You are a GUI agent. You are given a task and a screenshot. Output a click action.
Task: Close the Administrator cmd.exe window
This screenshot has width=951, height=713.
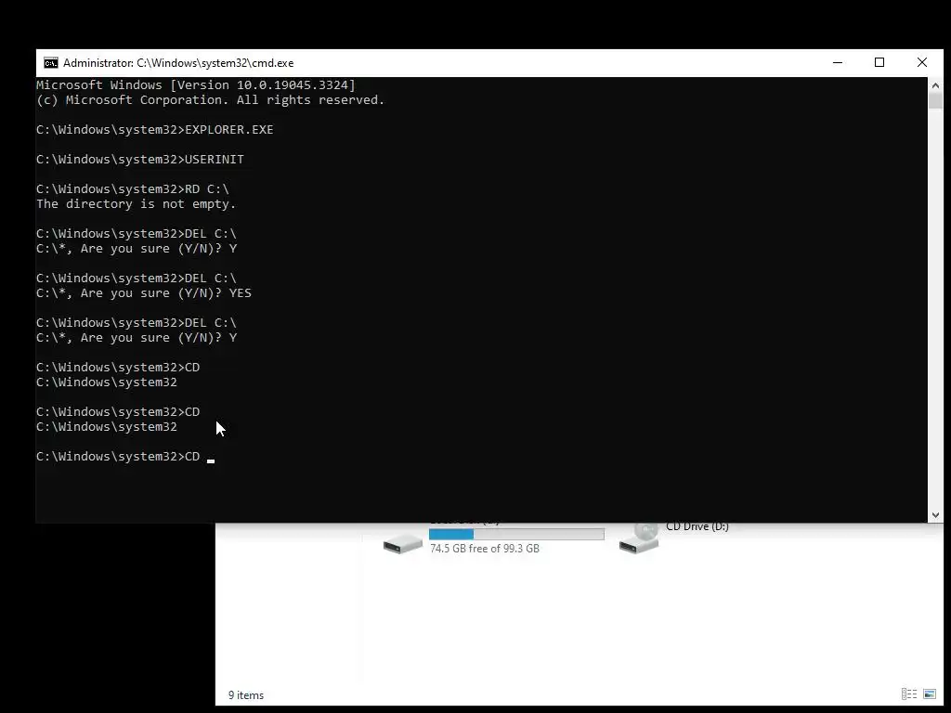tap(922, 62)
